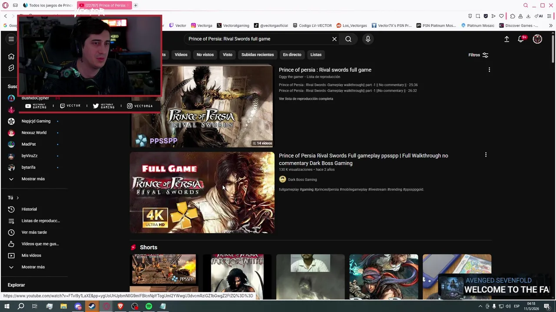The height and width of the screenshot is (312, 556).
Task: Open the Los_Vectorgas Reddit bookmark
Action: click(x=351, y=26)
